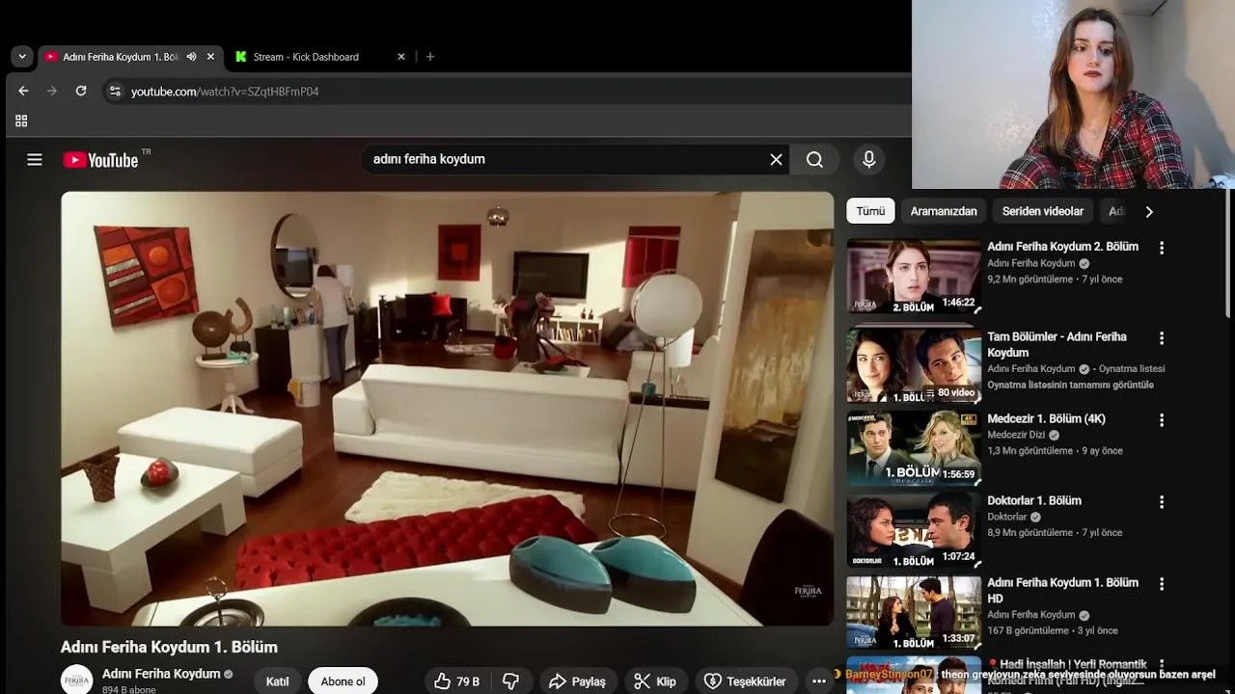Open Adını Feriha Koydum 1. Bölüm HD thumbnail

(914, 612)
